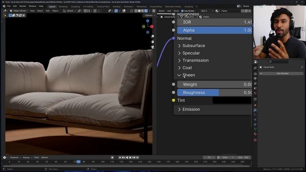Click the current frame number field

(x=209, y=157)
